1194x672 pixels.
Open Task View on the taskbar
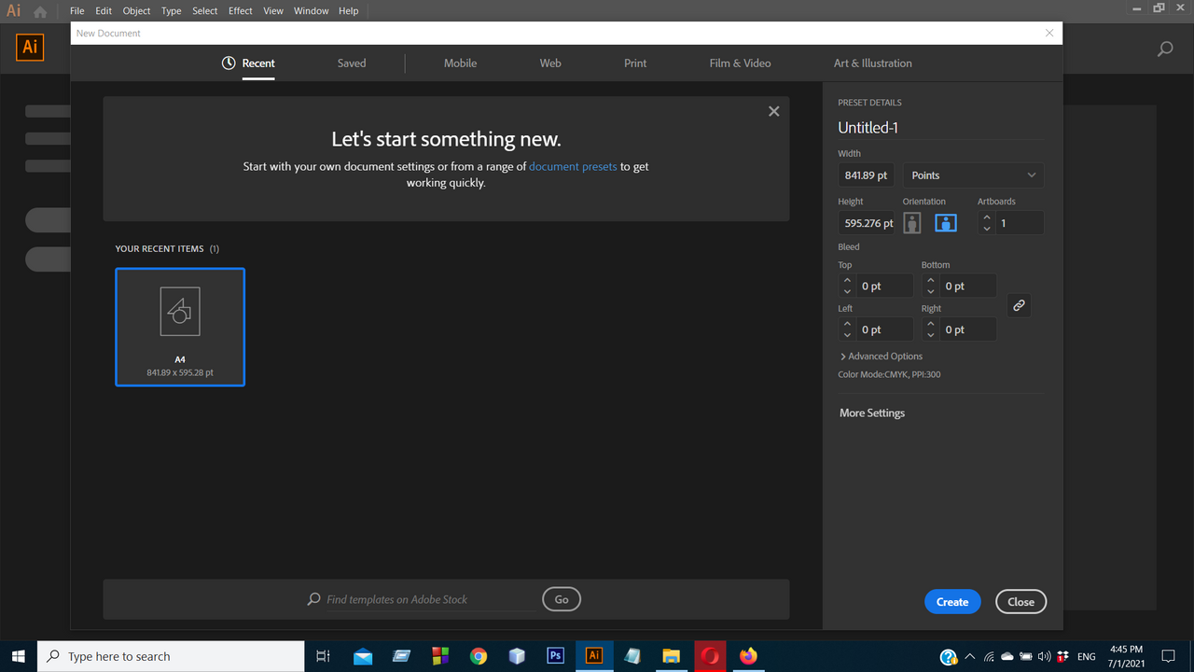[324, 656]
